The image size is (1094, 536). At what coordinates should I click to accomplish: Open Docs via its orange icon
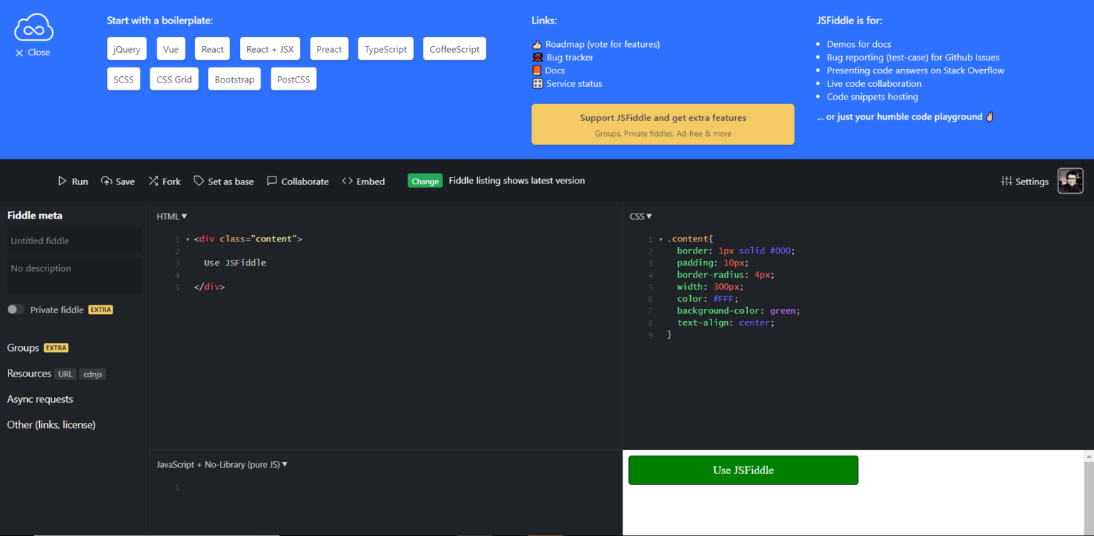(x=536, y=70)
